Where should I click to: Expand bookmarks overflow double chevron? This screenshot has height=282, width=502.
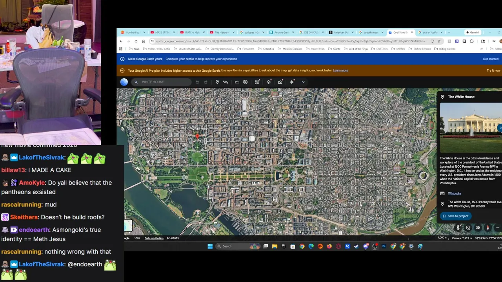(481, 49)
